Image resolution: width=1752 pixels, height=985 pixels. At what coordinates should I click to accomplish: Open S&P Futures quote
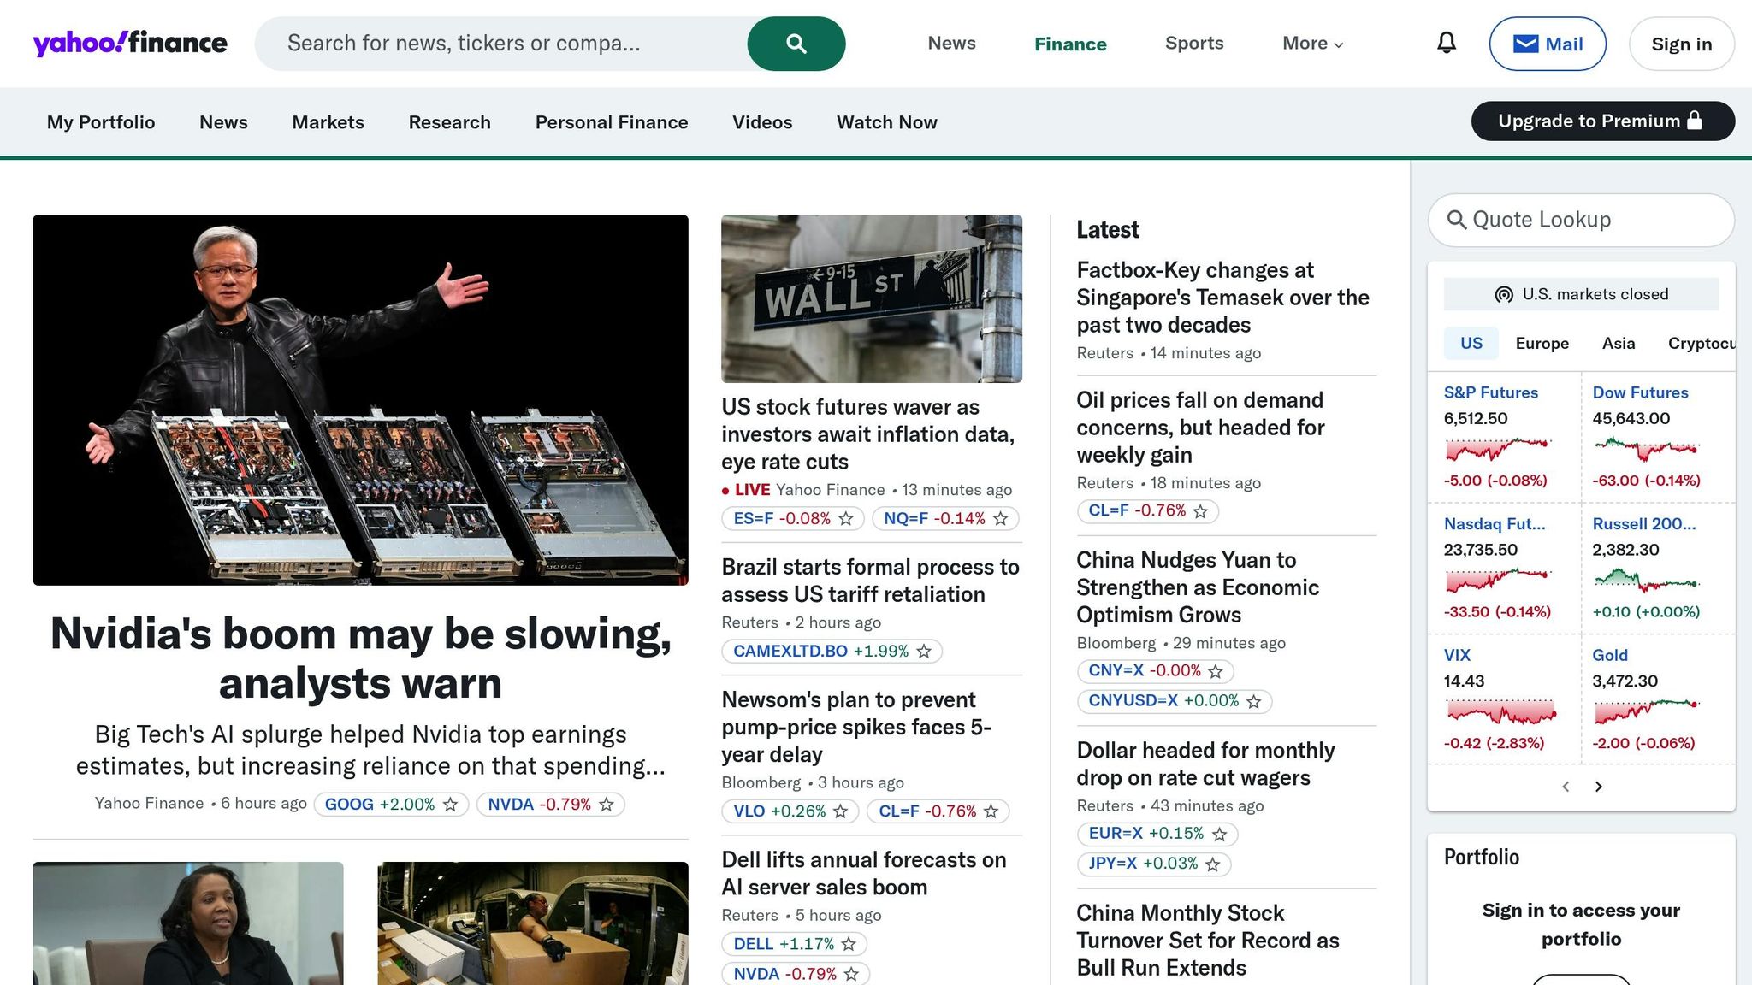pyautogui.click(x=1491, y=392)
